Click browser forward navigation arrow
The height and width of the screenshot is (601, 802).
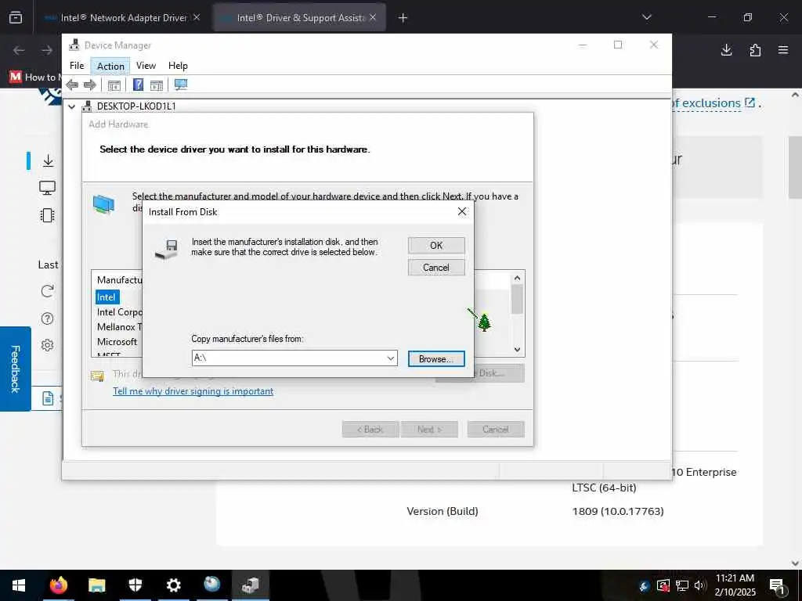[46, 50]
